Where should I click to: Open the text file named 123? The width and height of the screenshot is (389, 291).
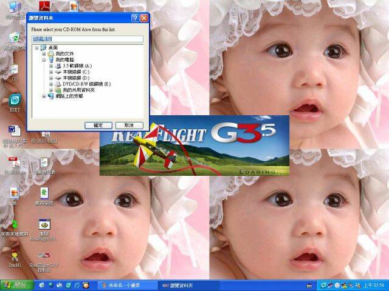click(x=14, y=69)
